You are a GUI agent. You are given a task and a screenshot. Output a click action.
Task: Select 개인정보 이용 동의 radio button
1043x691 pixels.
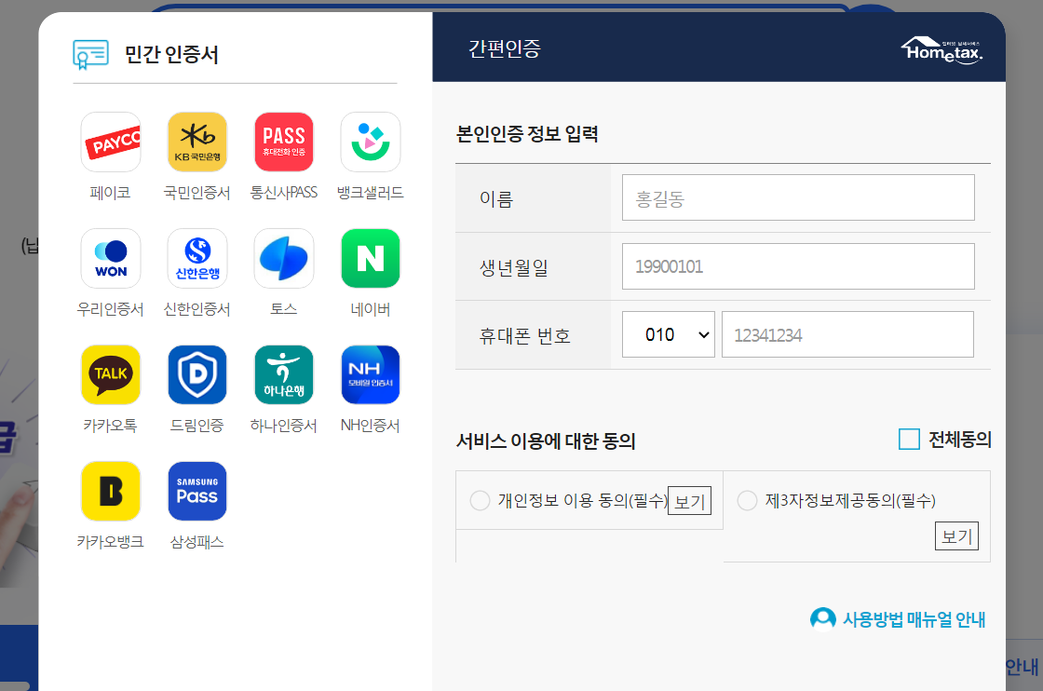click(480, 500)
